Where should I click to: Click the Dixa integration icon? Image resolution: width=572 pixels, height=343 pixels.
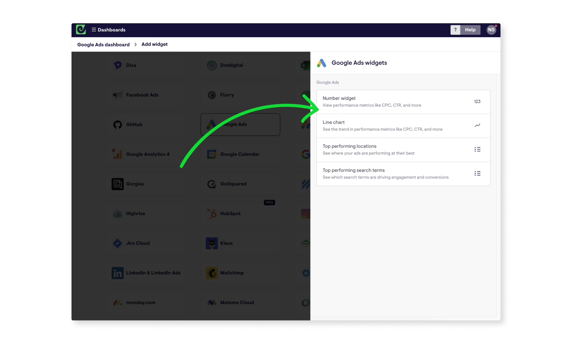point(118,65)
